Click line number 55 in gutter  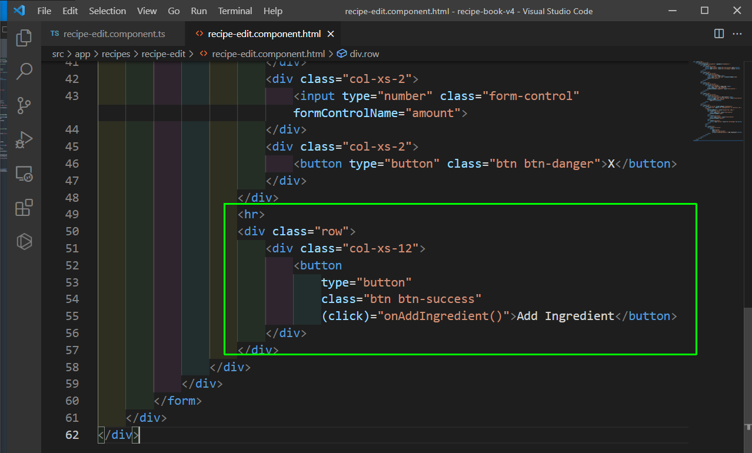(72, 316)
